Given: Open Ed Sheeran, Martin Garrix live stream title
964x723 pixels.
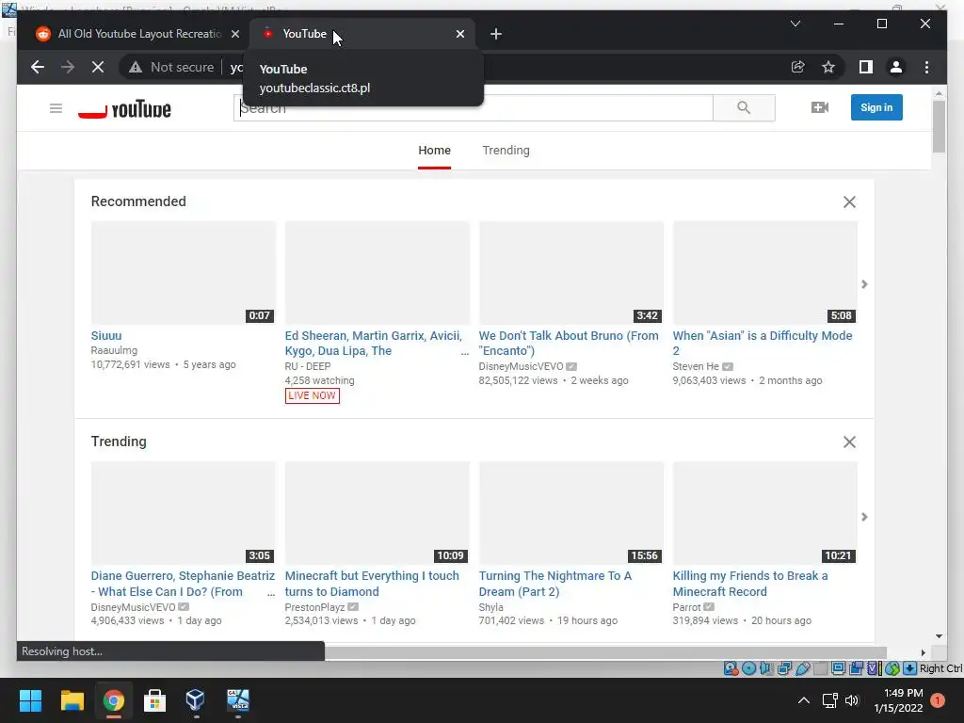Looking at the screenshot, I should (373, 343).
